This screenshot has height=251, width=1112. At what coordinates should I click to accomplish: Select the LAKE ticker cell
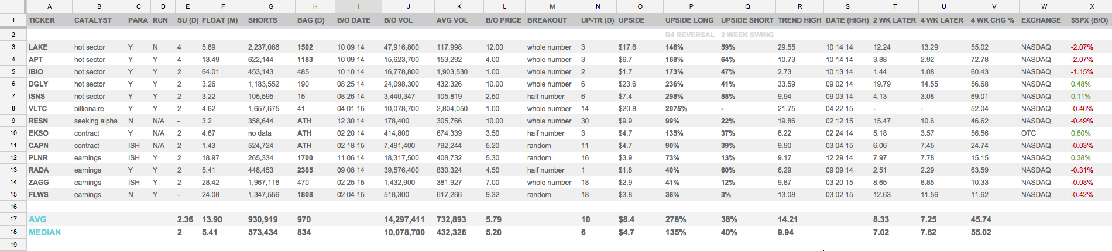tap(39, 47)
